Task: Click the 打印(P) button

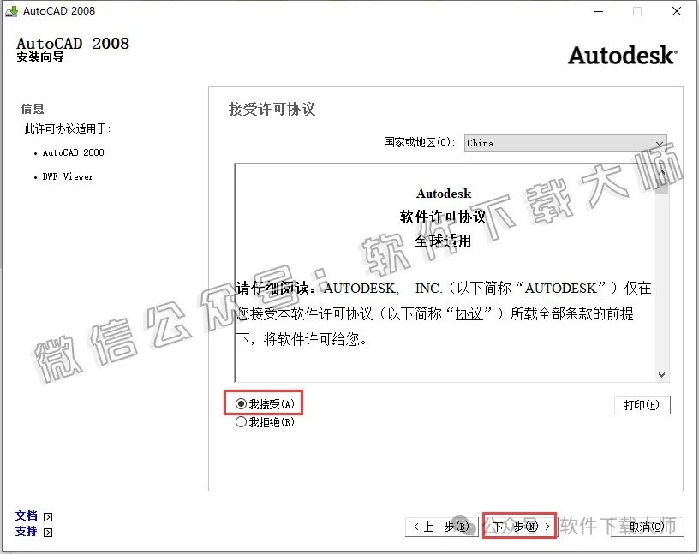Action: 642,405
